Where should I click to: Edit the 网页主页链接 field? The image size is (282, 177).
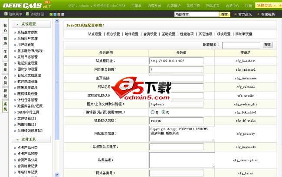pyautogui.click(x=176, y=69)
